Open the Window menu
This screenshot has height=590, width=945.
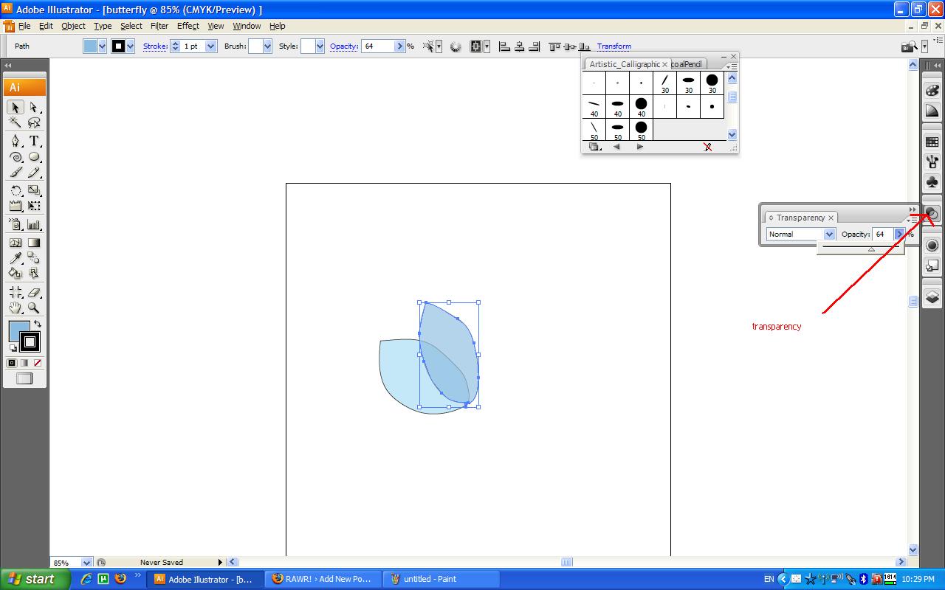(x=247, y=26)
